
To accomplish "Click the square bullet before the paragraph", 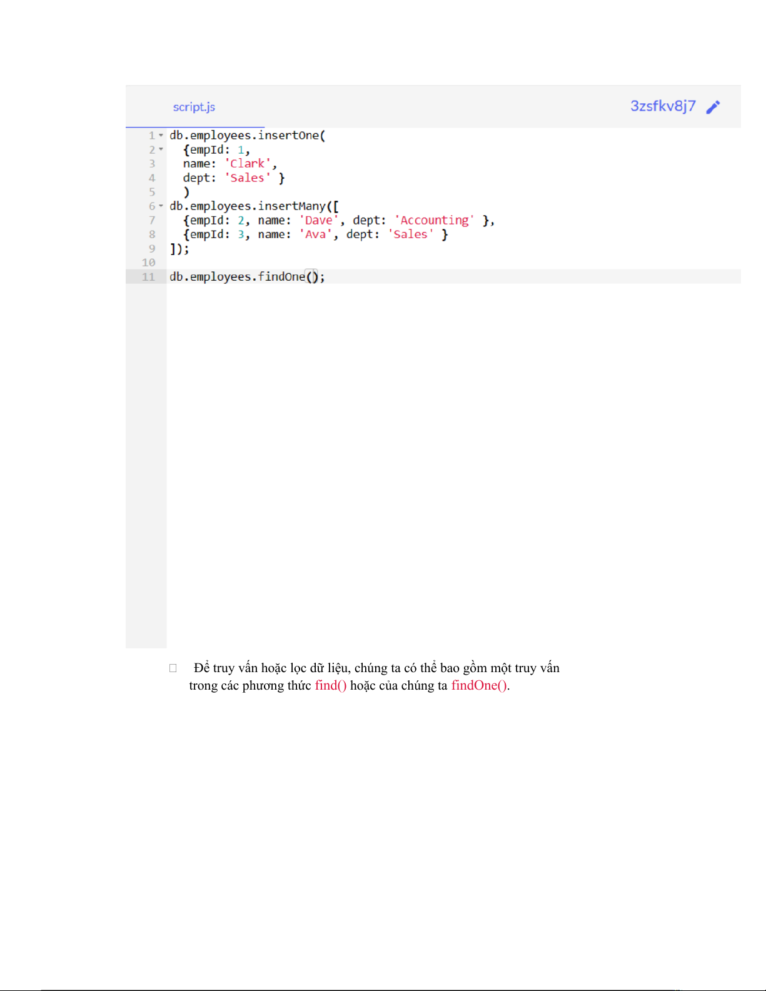I will point(173,668).
